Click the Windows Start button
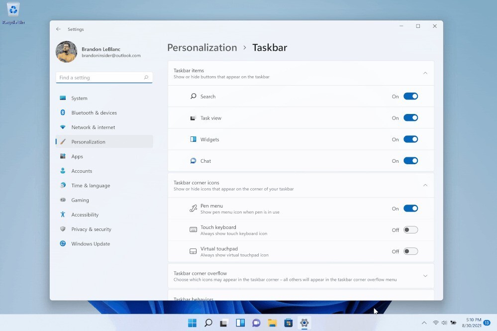Screen dimensions: 497x331 click(x=192, y=323)
